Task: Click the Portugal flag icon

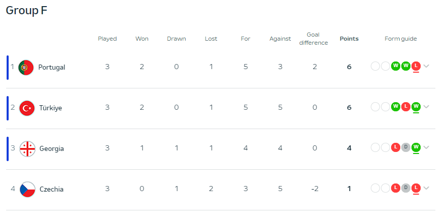Action: tap(26, 67)
